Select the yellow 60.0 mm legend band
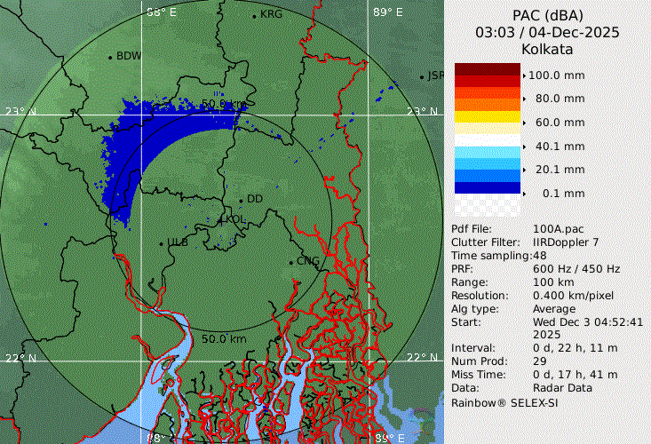The image size is (651, 444). (x=488, y=117)
